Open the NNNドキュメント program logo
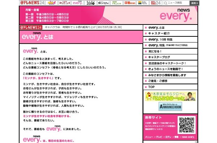217x143 pixels. click(116, 3)
